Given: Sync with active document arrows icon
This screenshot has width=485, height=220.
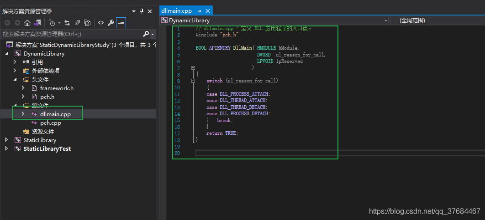Looking at the screenshot, I should [67, 23].
